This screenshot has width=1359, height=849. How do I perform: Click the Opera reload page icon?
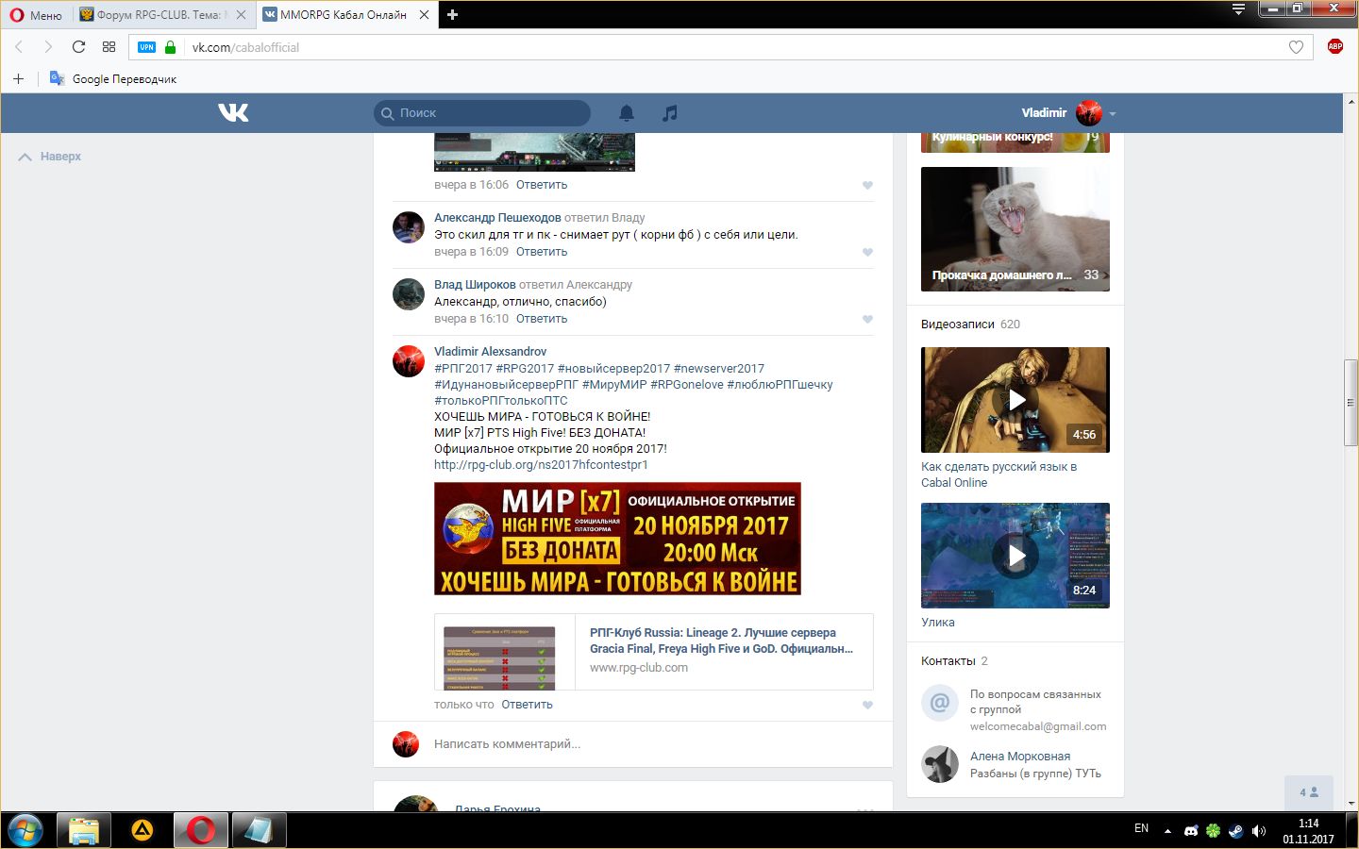78,47
